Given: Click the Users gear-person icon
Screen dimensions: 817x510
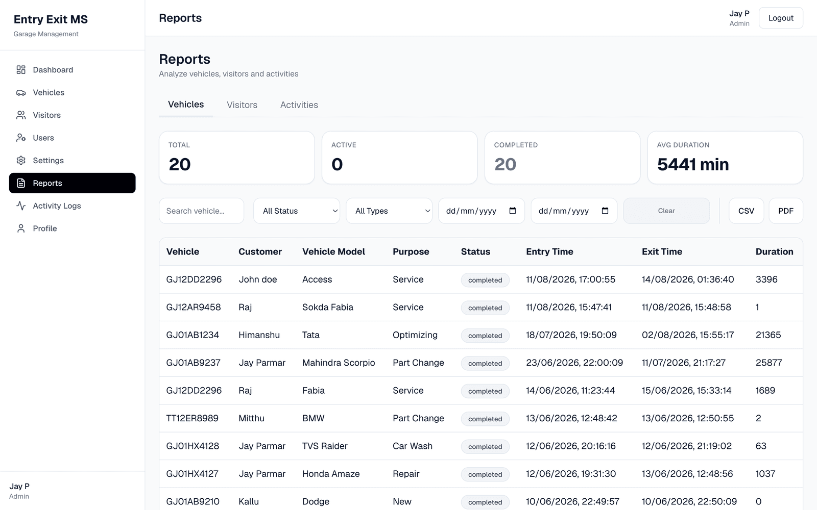Looking at the screenshot, I should (x=21, y=138).
